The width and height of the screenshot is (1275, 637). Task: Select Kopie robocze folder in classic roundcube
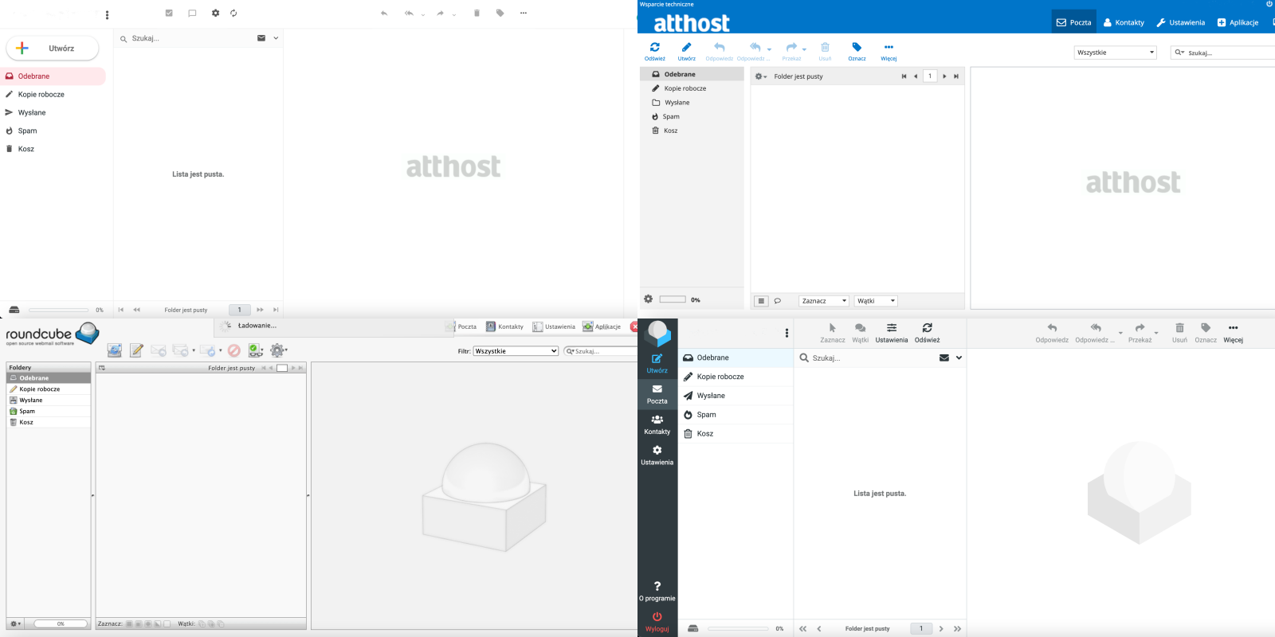pos(49,389)
